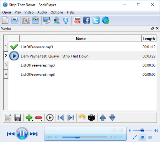160x142 pixels.
Task: Open the globe web link icon
Action: [106, 20]
